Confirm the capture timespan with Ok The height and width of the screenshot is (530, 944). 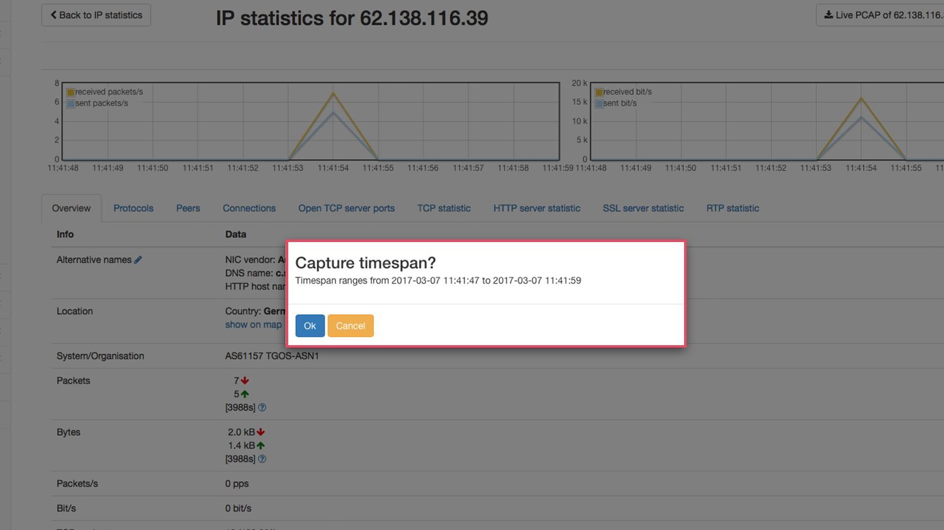310,326
